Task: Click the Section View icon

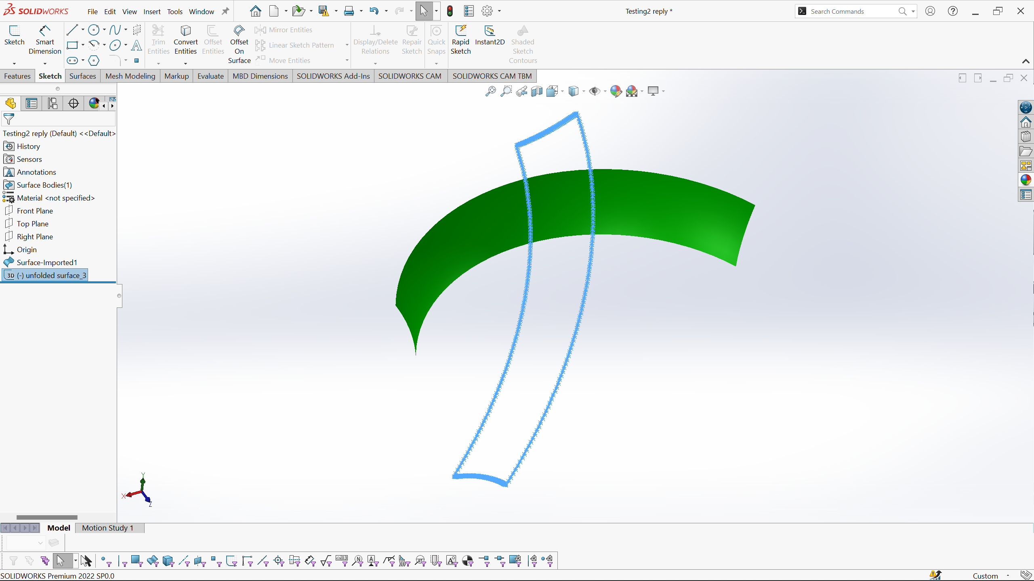Action: 537,91
